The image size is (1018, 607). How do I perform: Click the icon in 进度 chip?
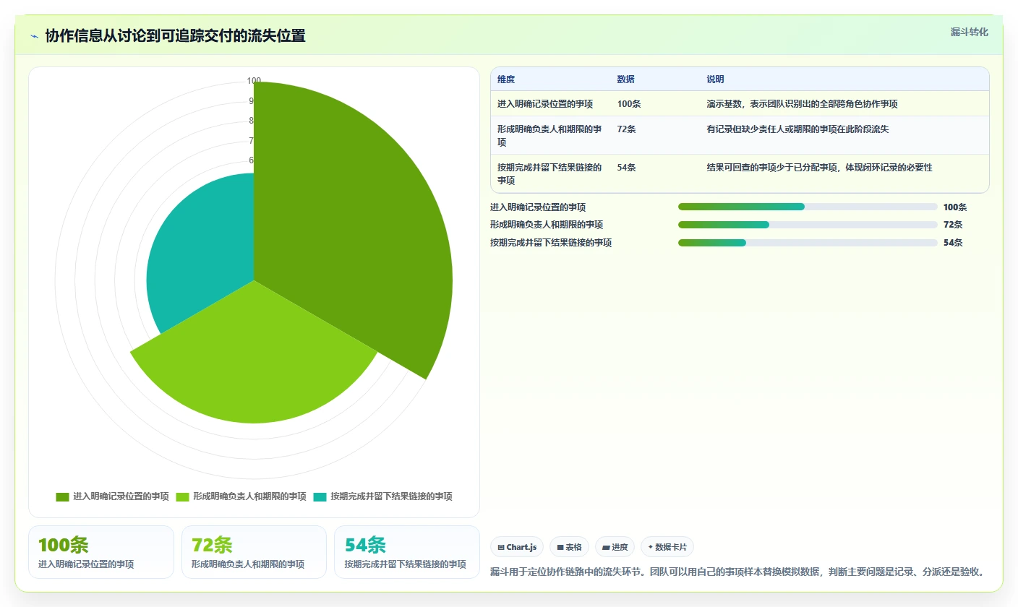pos(606,548)
